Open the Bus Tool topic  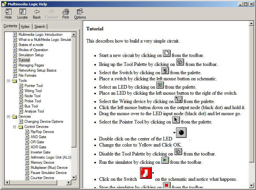[x=31, y=106]
